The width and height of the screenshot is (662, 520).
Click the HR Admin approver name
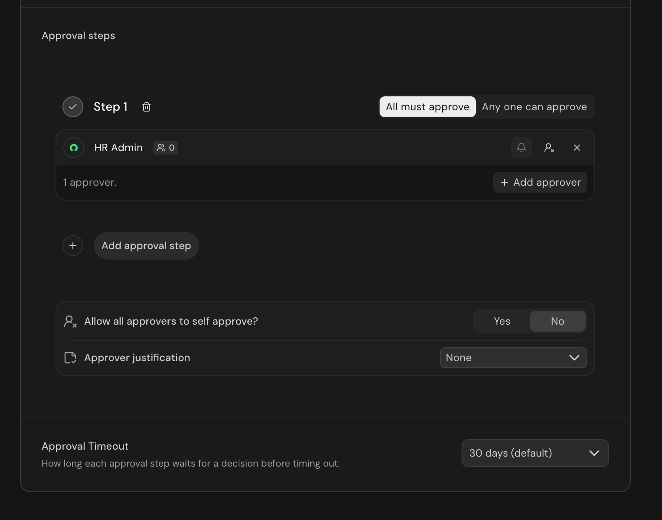coord(118,148)
